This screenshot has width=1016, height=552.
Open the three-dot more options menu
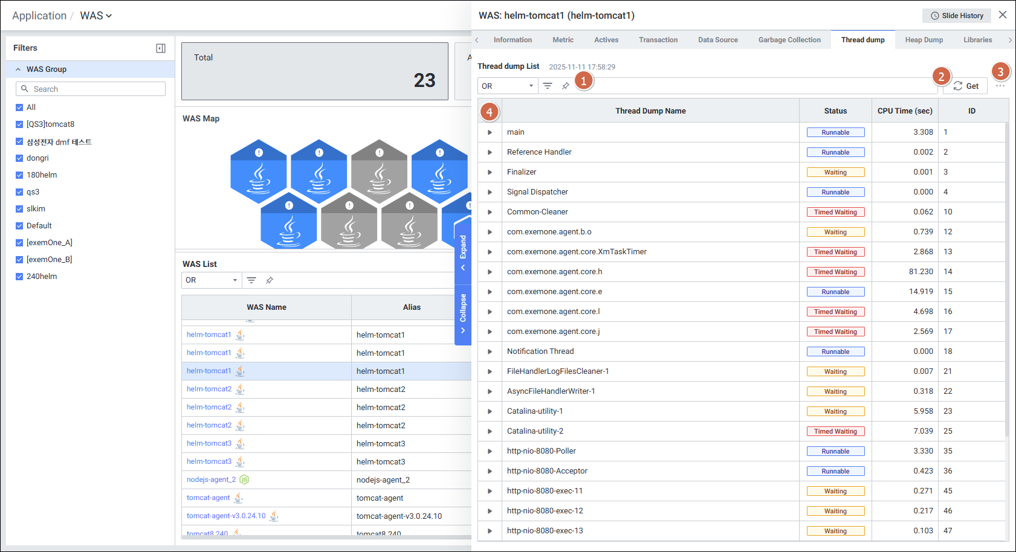pos(1000,86)
